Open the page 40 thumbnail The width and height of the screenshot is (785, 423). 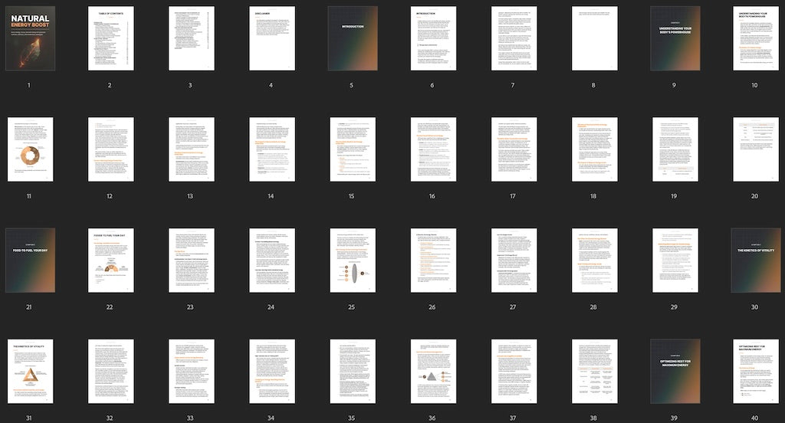(x=754, y=371)
